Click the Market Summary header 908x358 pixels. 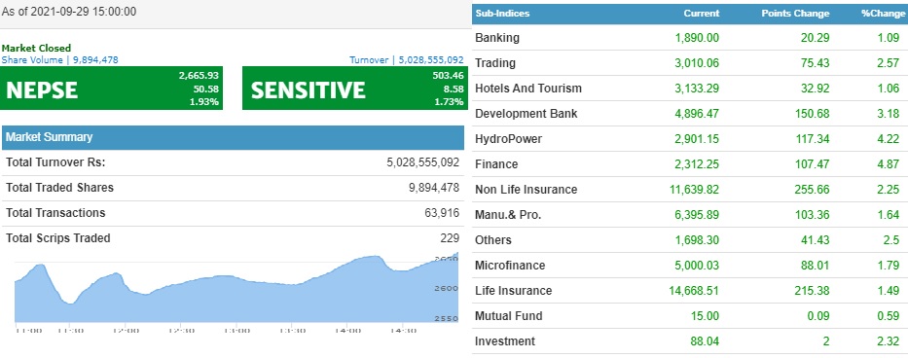pyautogui.click(x=233, y=138)
